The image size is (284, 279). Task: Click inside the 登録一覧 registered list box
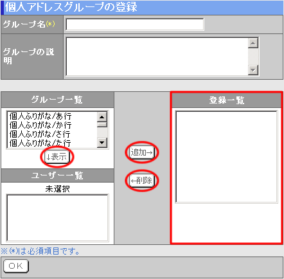[227, 157]
